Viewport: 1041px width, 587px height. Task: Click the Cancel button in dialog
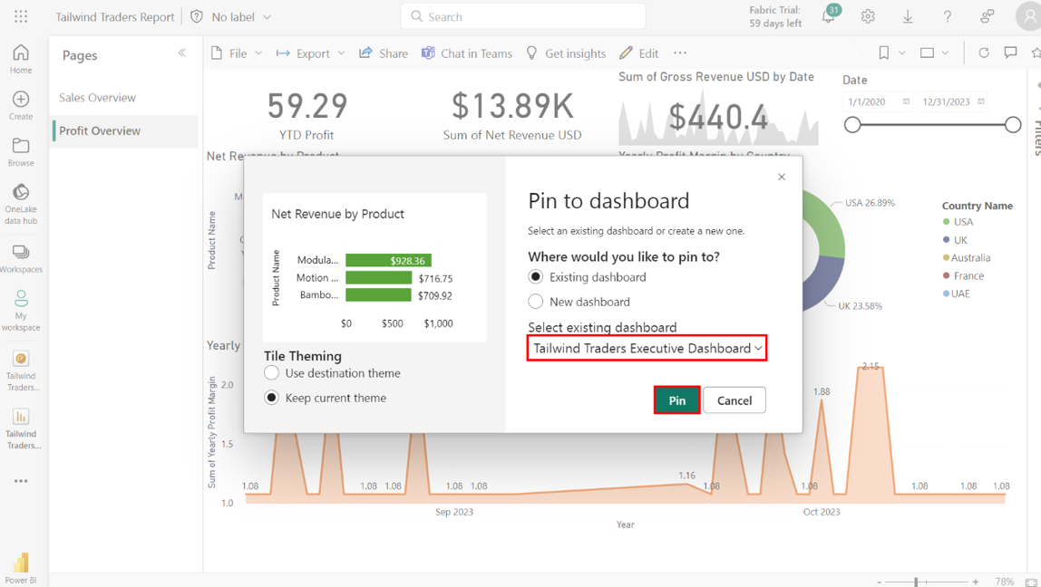pyautogui.click(x=734, y=400)
